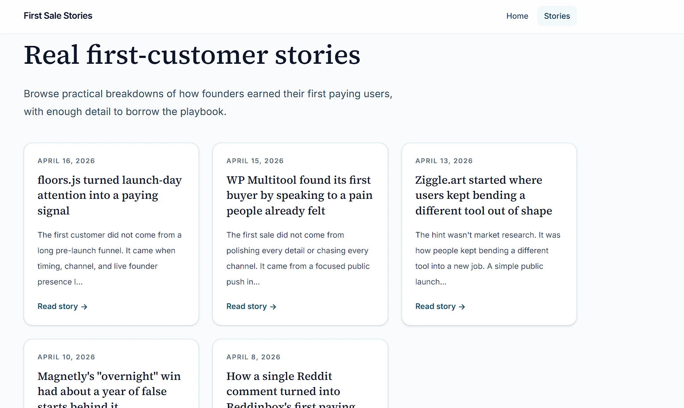Open the Ziggle.art story headline
This screenshot has height=408, width=684.
[x=483, y=195]
